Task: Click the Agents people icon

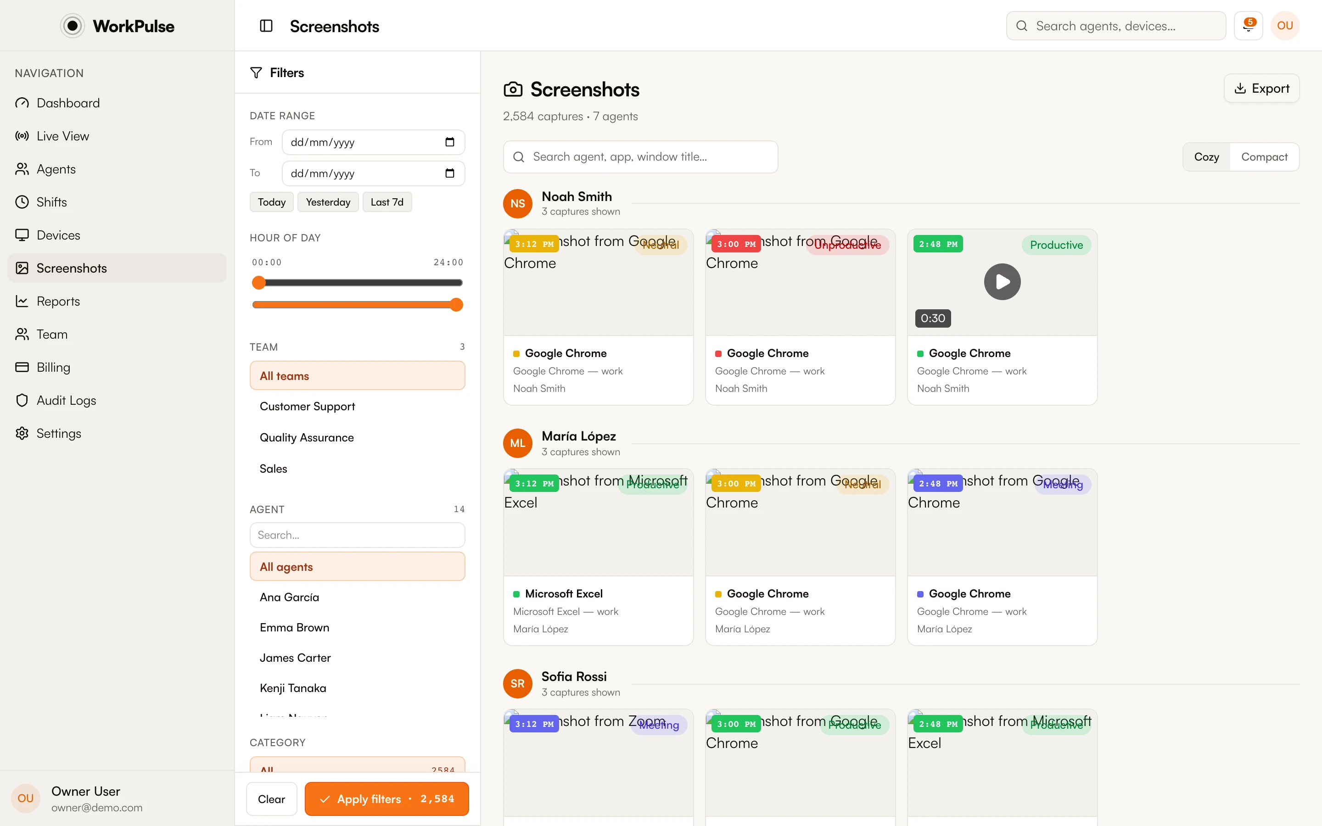Action: click(x=22, y=169)
